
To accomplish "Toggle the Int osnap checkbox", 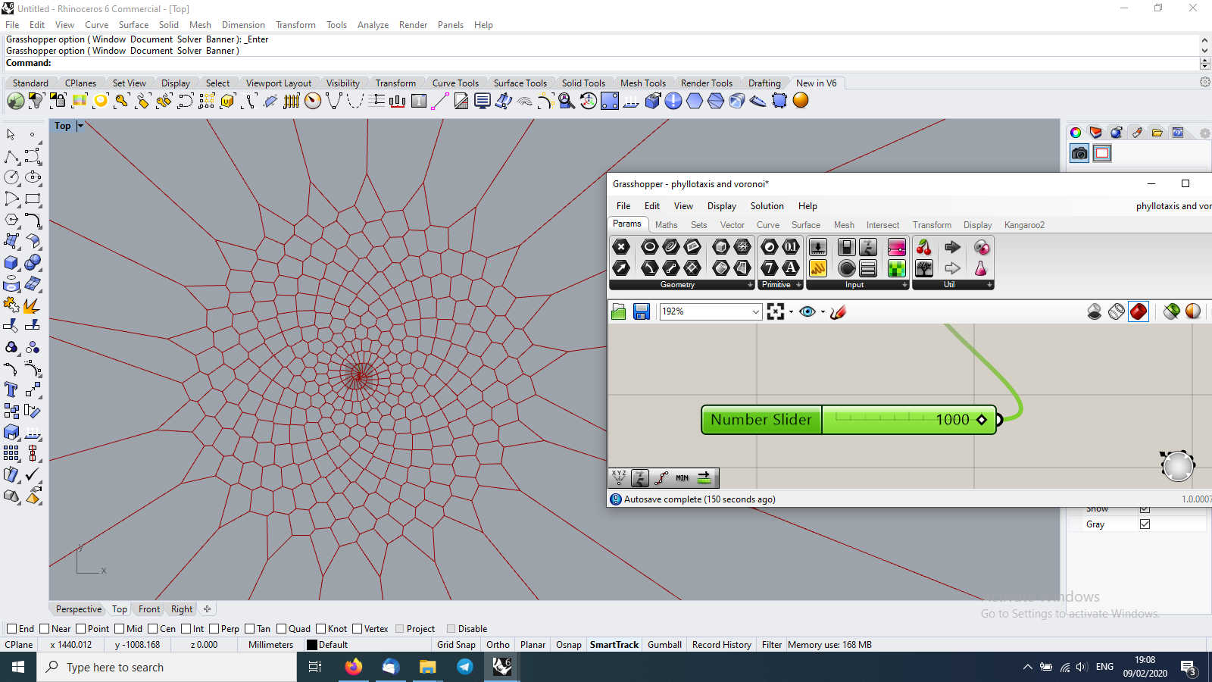I will [186, 629].
